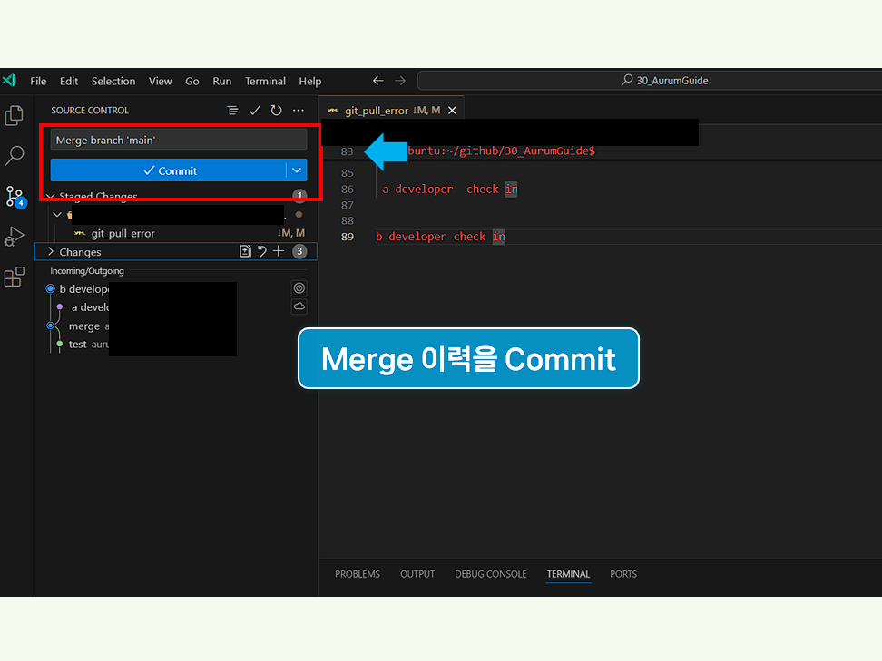Image resolution: width=882 pixels, height=661 pixels.
Task: Select the Source Control icon showing 4 changes
Action: coord(14,197)
